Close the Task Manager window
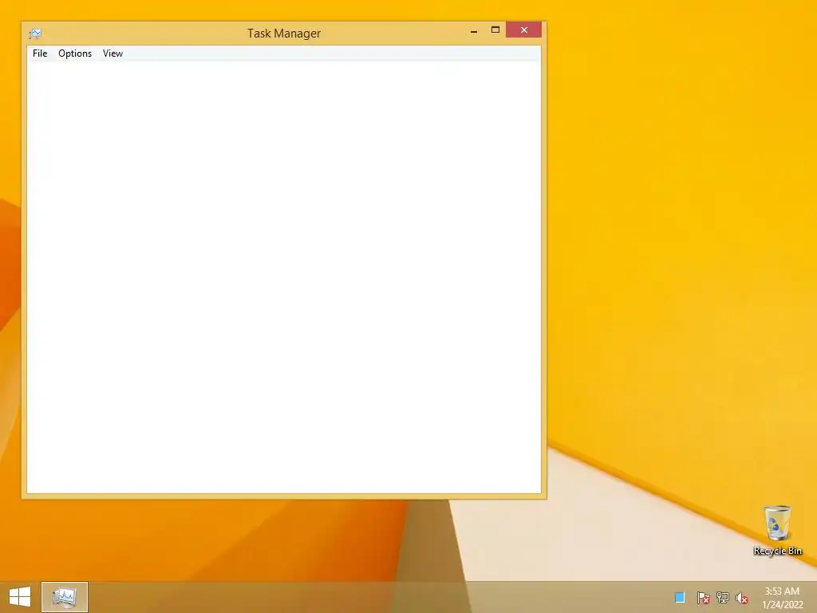This screenshot has width=817, height=613. coord(523,30)
